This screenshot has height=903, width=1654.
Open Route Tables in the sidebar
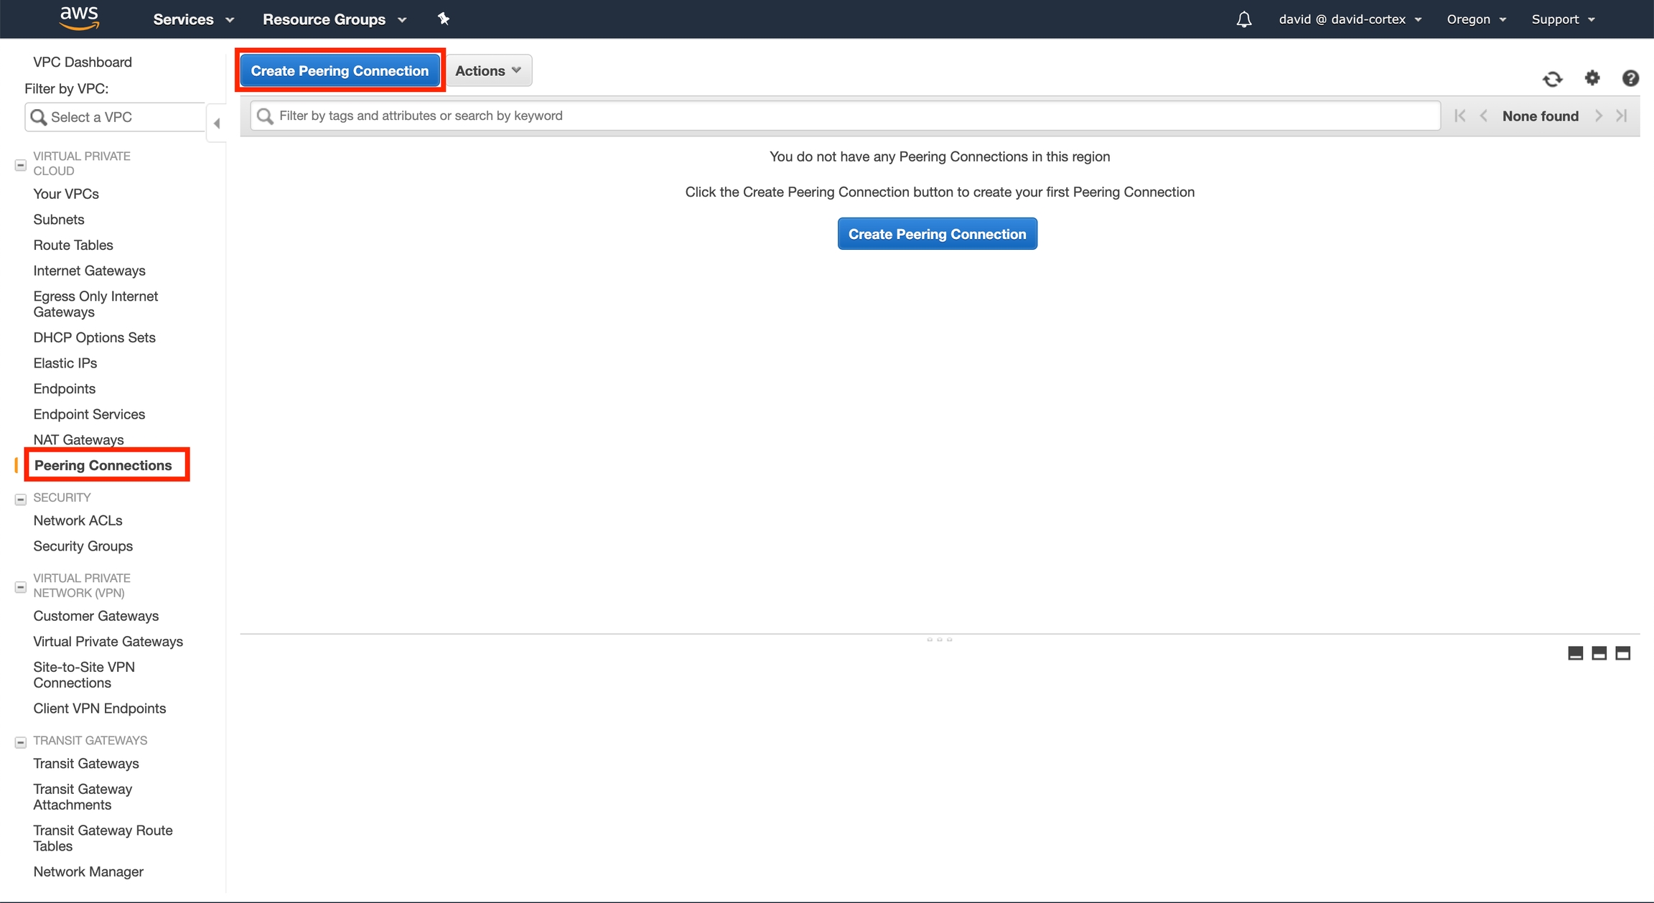[x=73, y=245]
